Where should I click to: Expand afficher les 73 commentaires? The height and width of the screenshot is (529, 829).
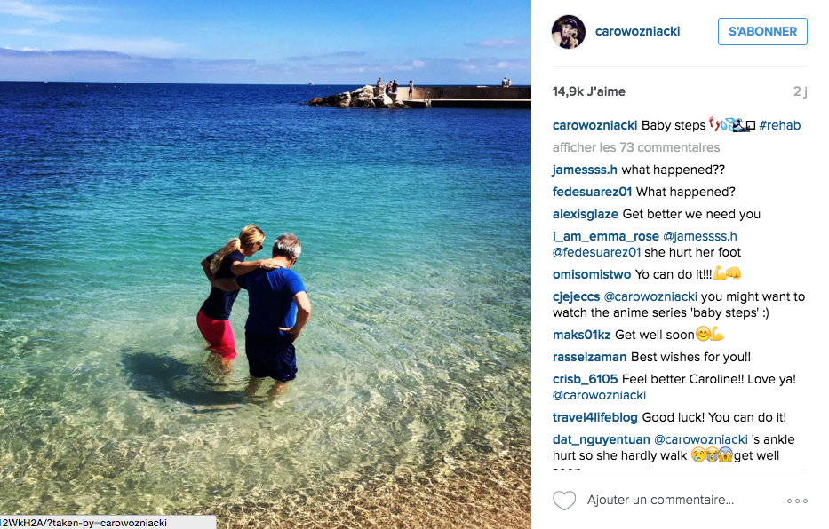pyautogui.click(x=636, y=147)
